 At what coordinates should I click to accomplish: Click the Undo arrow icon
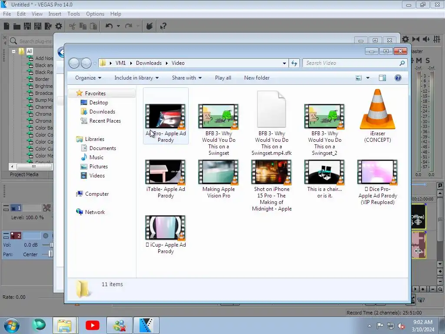coord(109,26)
